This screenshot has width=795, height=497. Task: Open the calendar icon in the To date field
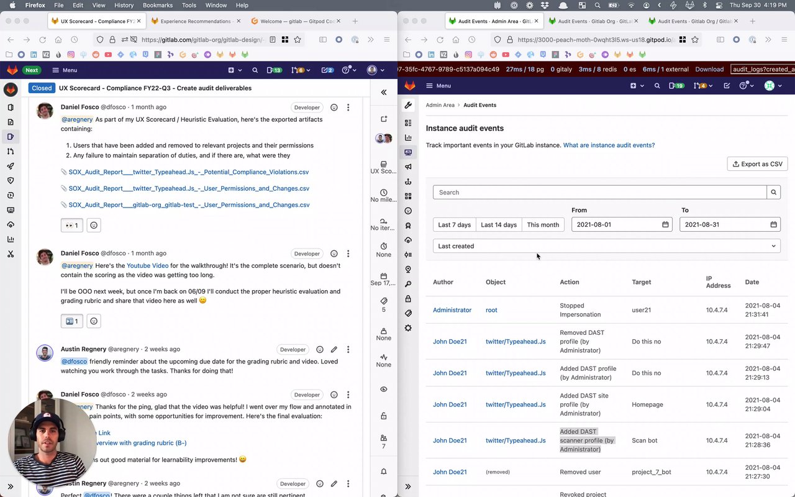773,224
